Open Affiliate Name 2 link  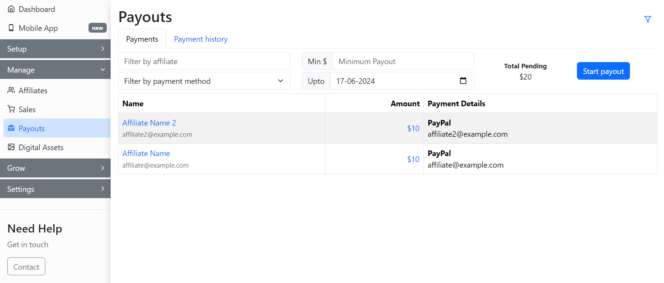(x=149, y=123)
